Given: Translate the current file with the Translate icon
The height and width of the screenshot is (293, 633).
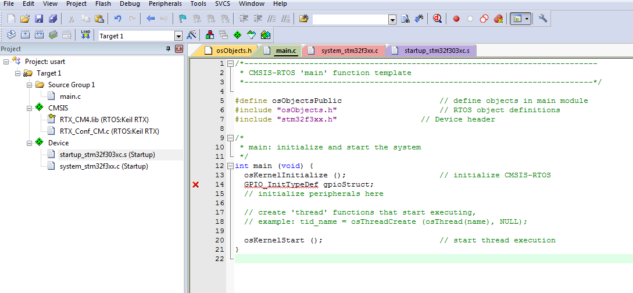Looking at the screenshot, I should click(11, 35).
